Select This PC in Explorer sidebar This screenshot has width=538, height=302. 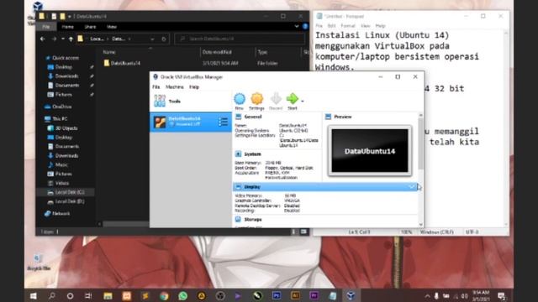pyautogui.click(x=56, y=119)
